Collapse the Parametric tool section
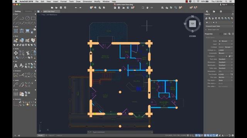Screen dimensions: 247x138 click(14, 99)
